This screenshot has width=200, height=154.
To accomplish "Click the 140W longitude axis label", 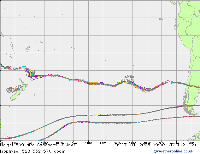I will [x=88, y=143].
